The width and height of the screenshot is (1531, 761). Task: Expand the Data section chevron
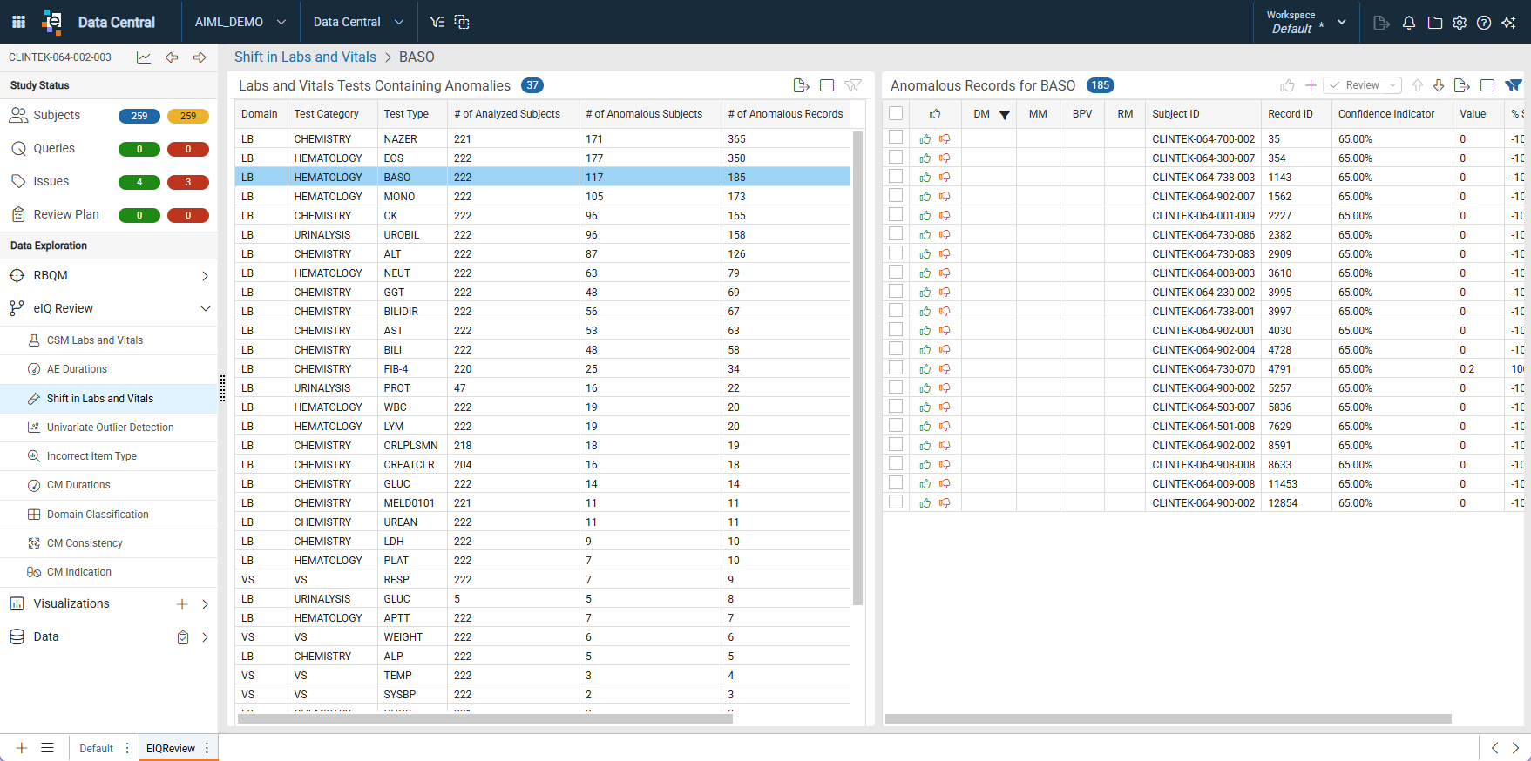[x=205, y=637]
